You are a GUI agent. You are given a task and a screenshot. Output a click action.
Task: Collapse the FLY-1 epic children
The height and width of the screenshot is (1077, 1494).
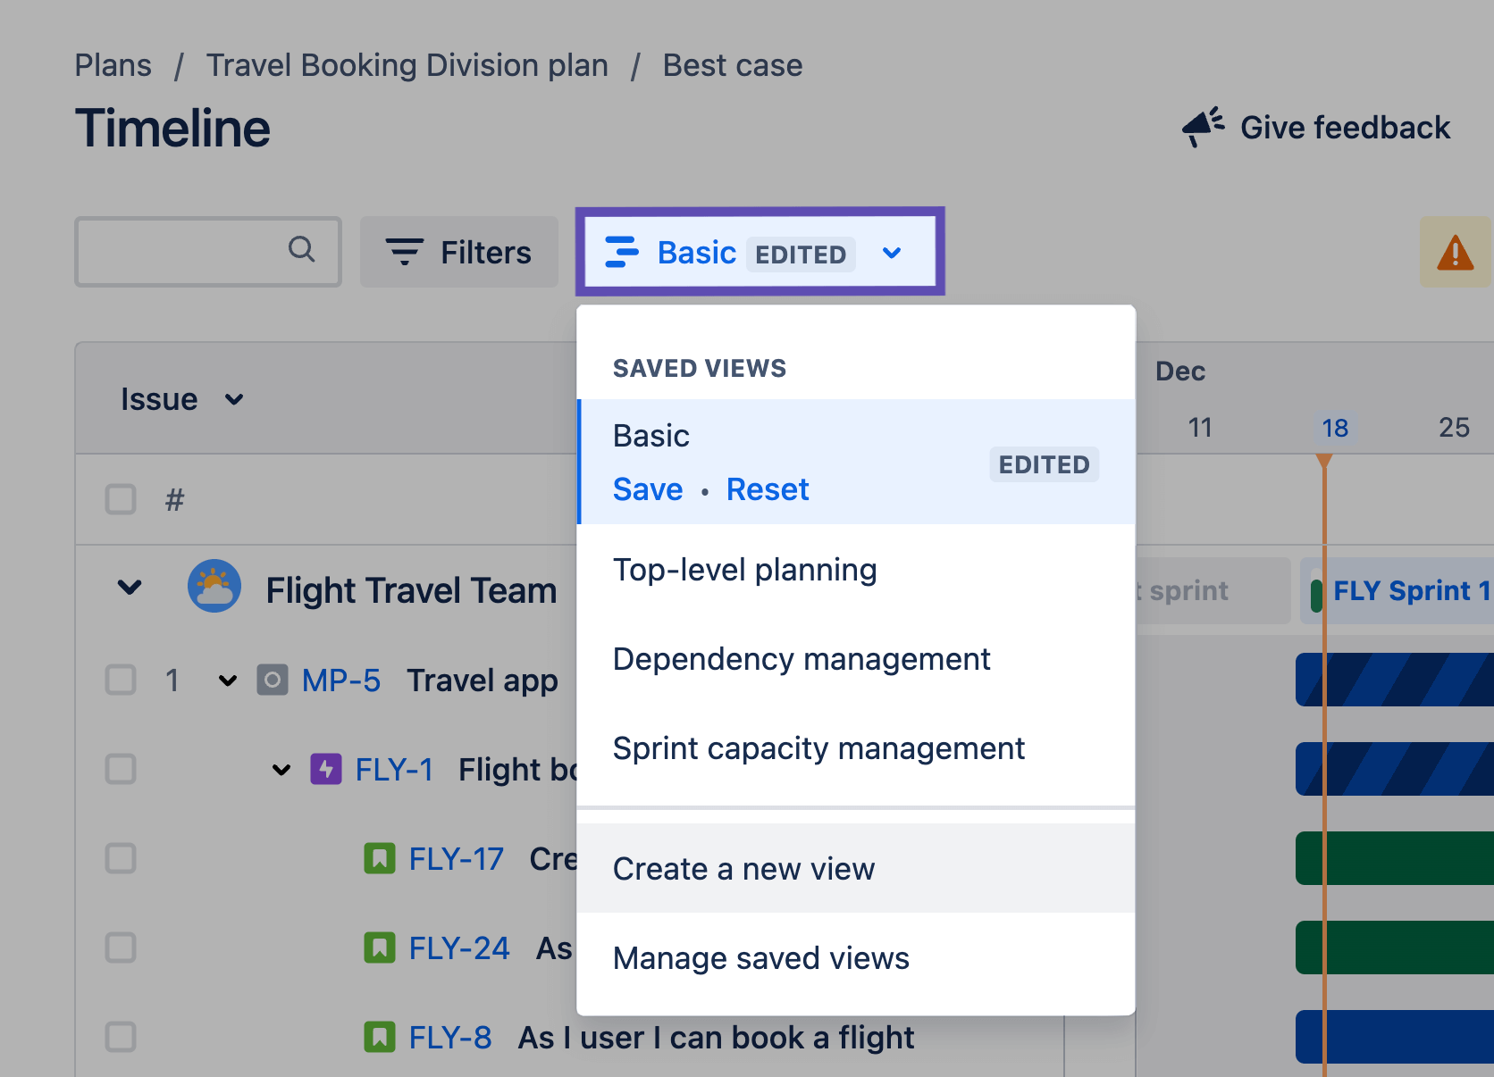281,769
